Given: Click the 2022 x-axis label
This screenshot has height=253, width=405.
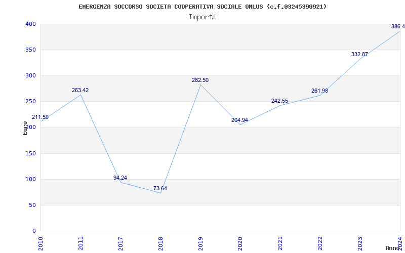Looking at the screenshot, I should pos(320,243).
